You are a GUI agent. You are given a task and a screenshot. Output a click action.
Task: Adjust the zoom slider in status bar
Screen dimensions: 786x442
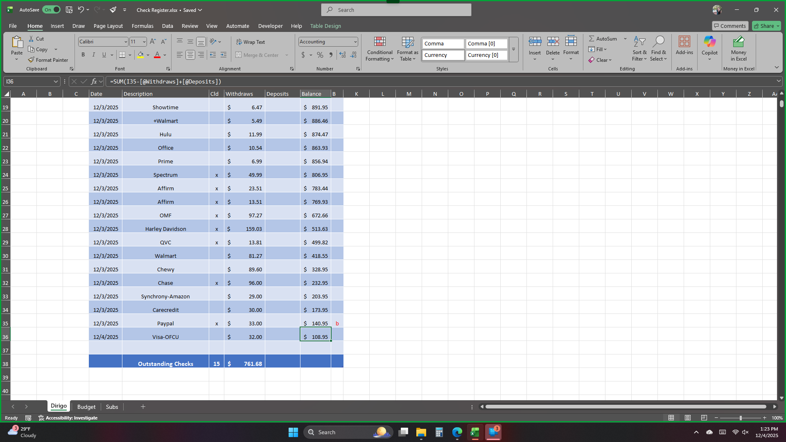740,418
